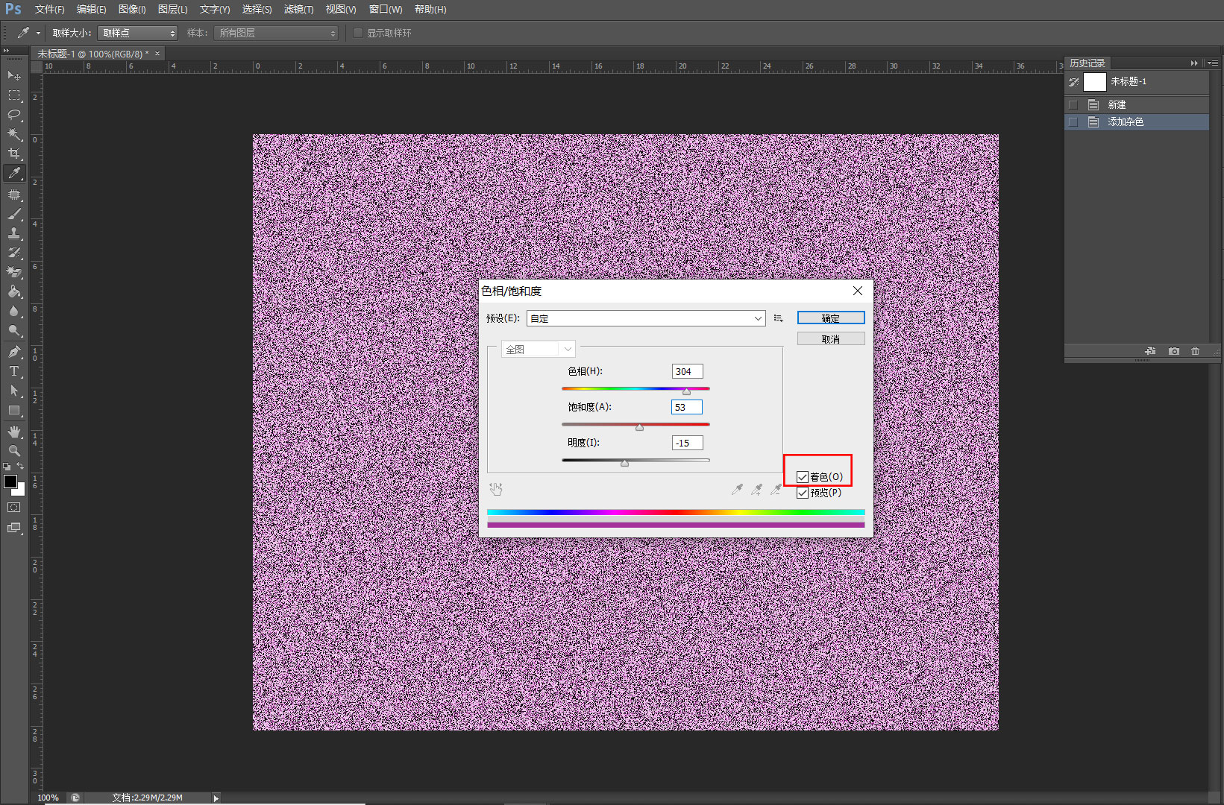Change screen mode icon
This screenshot has height=805, width=1224.
14,528
